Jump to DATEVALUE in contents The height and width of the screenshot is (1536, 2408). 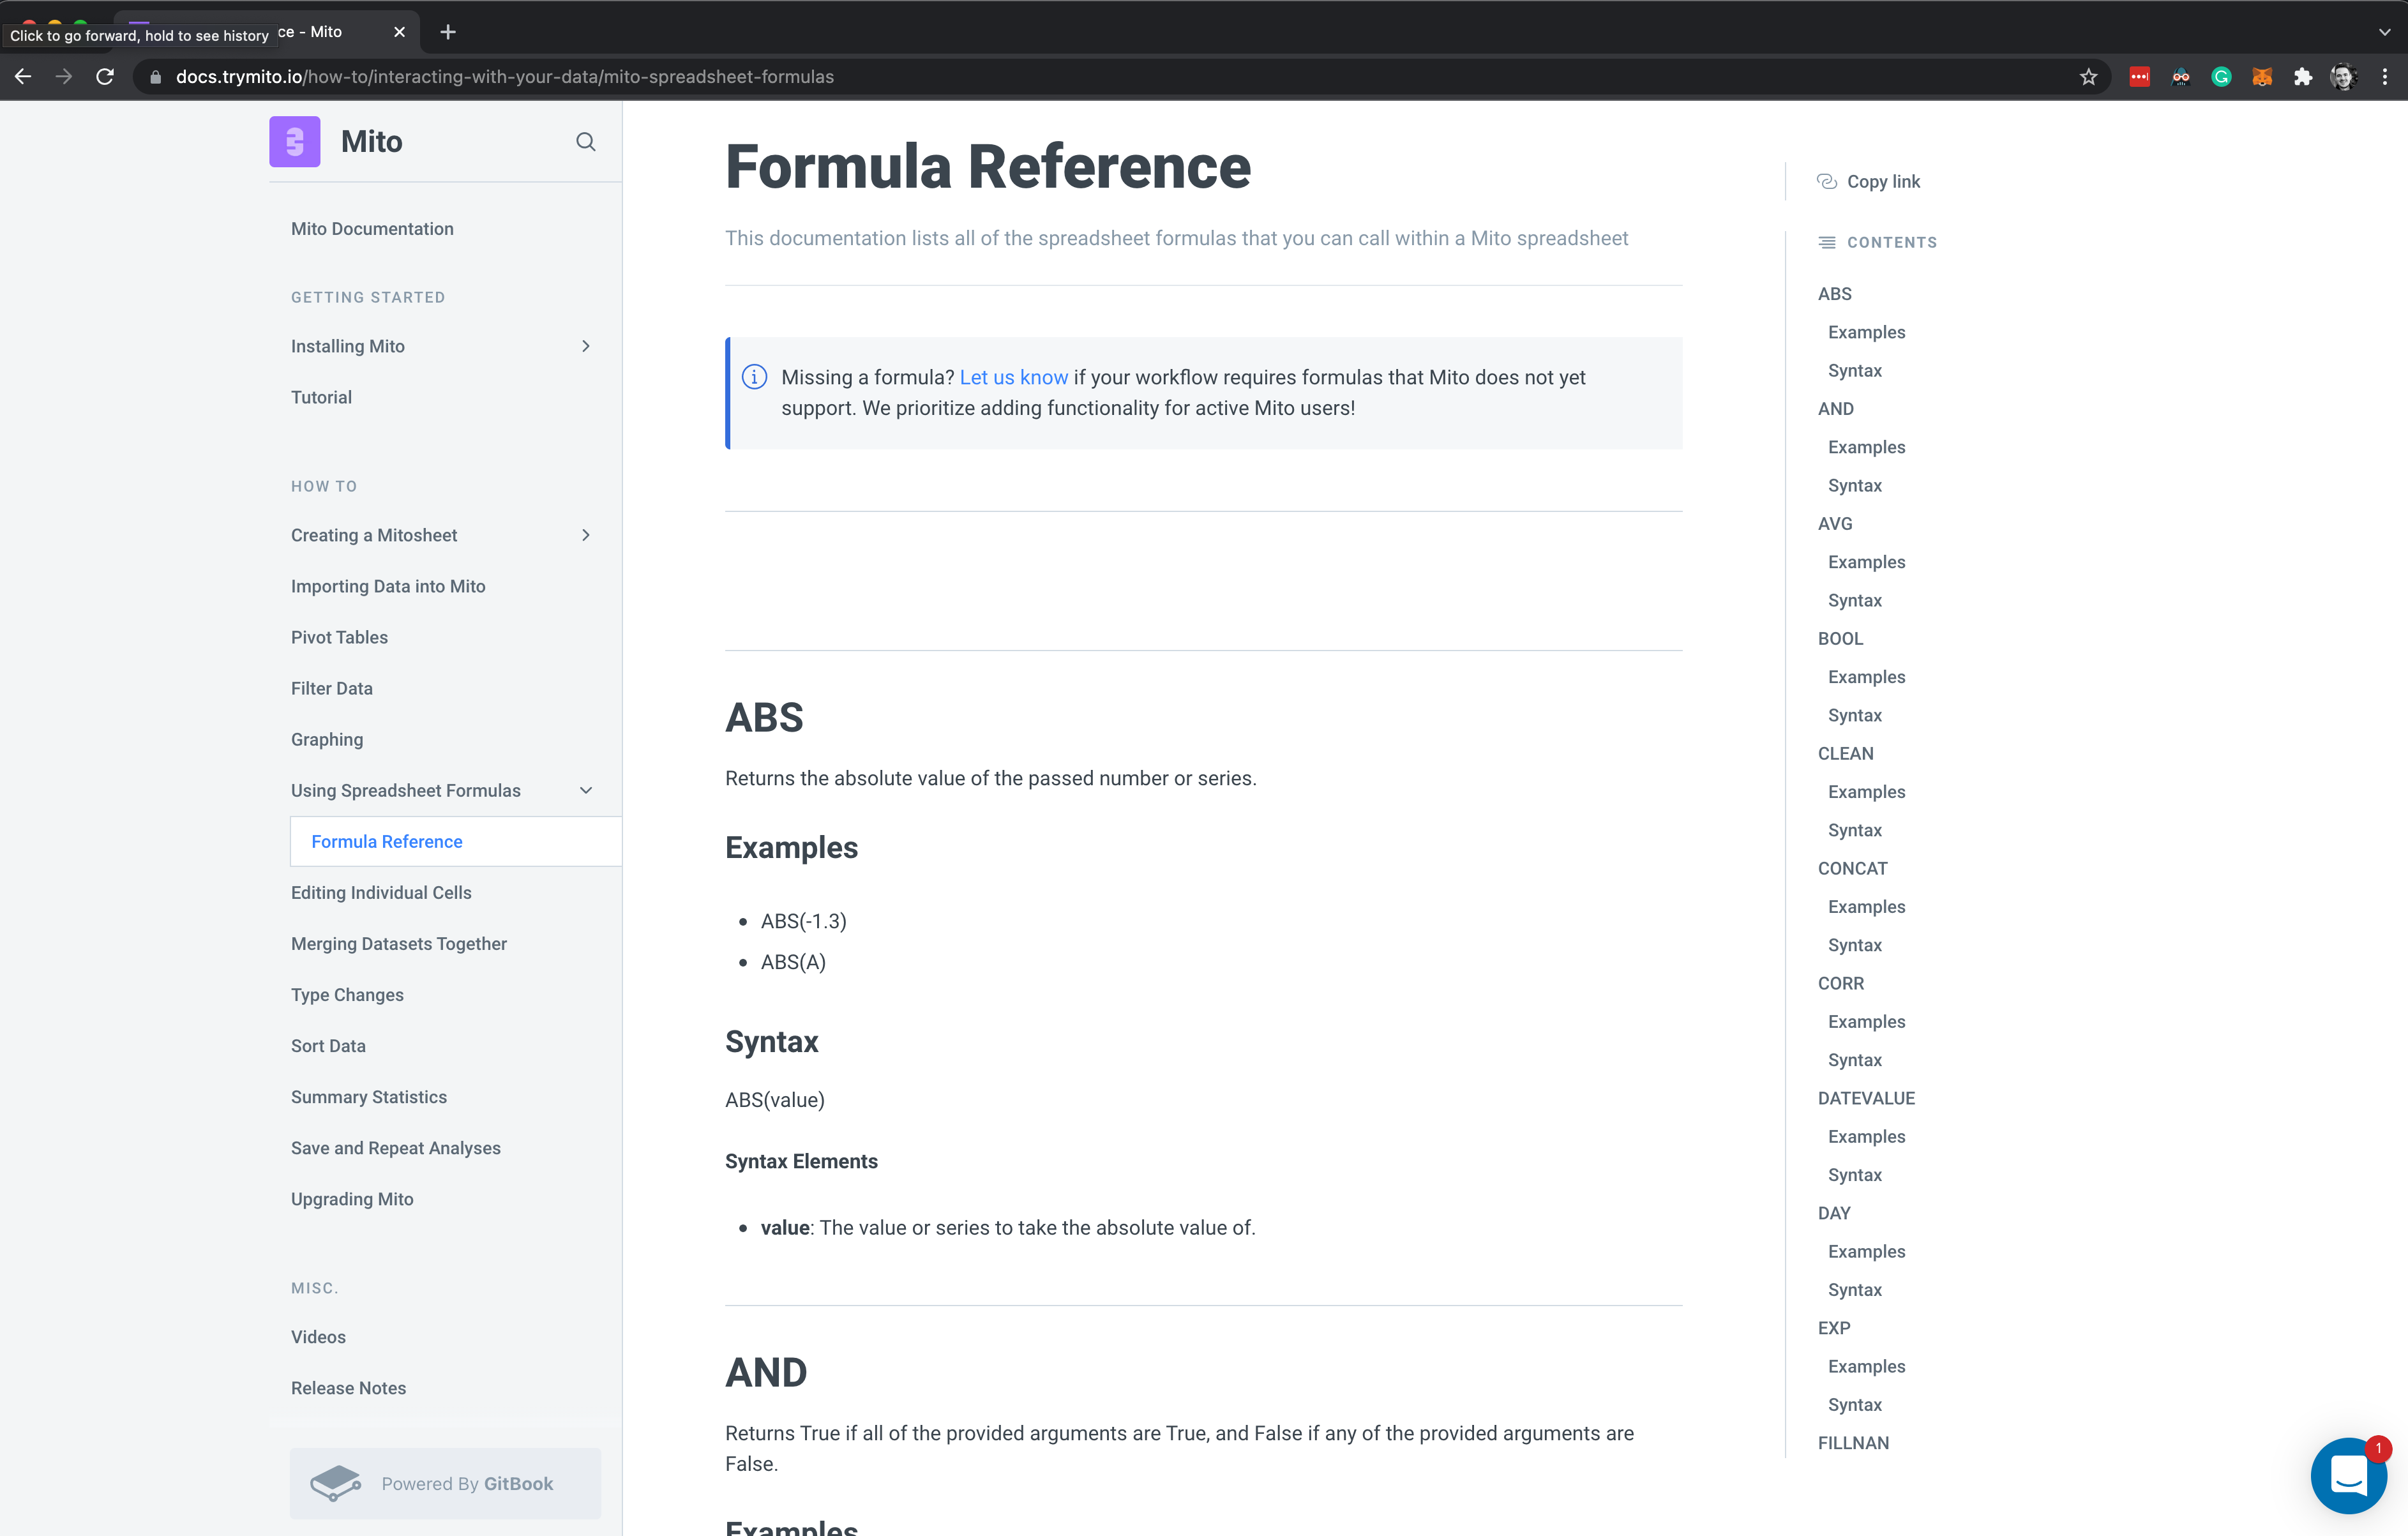[x=1866, y=1098]
